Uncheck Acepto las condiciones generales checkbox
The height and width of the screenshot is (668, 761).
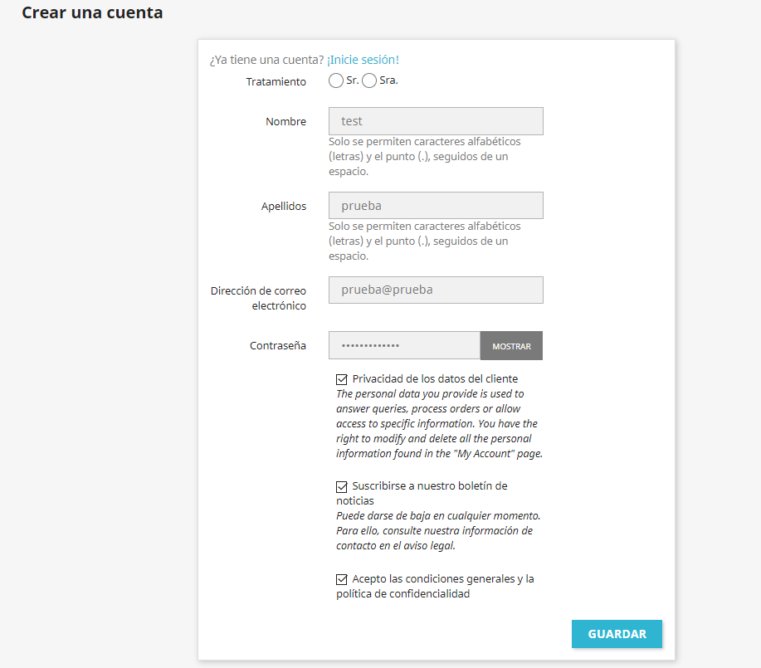tap(342, 579)
